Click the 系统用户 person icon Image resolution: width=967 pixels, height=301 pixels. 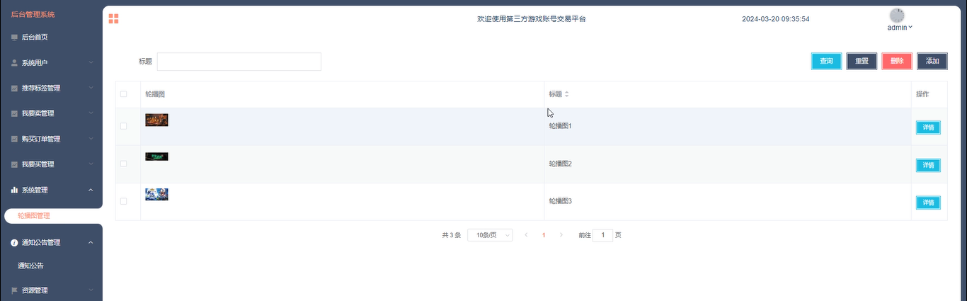(x=14, y=62)
